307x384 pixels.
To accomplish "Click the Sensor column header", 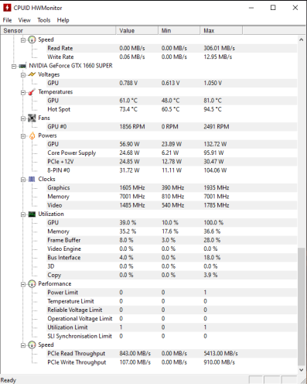I will 58,31.
